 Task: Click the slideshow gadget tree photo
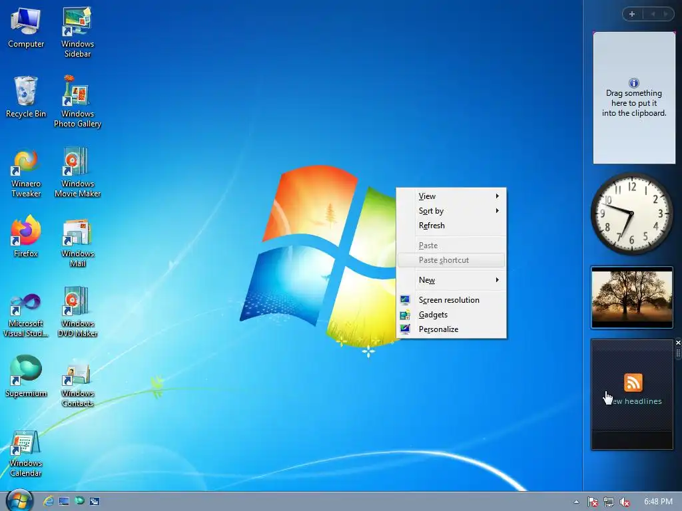(632, 297)
